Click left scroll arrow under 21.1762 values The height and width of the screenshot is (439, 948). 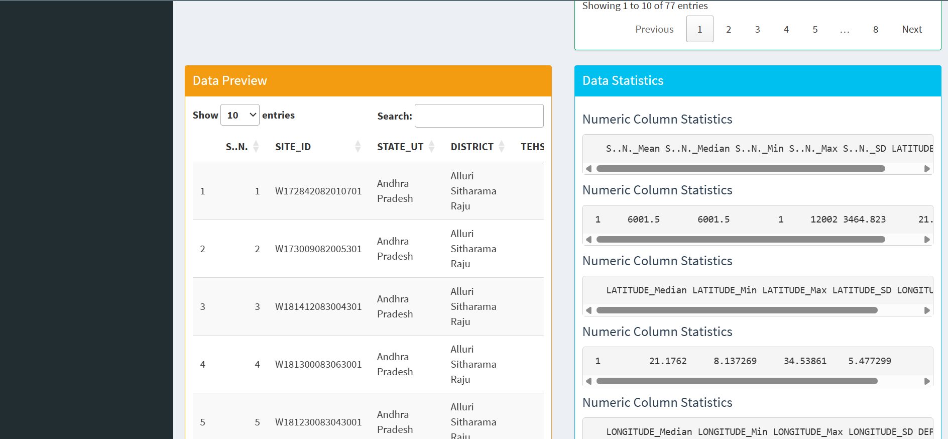588,381
